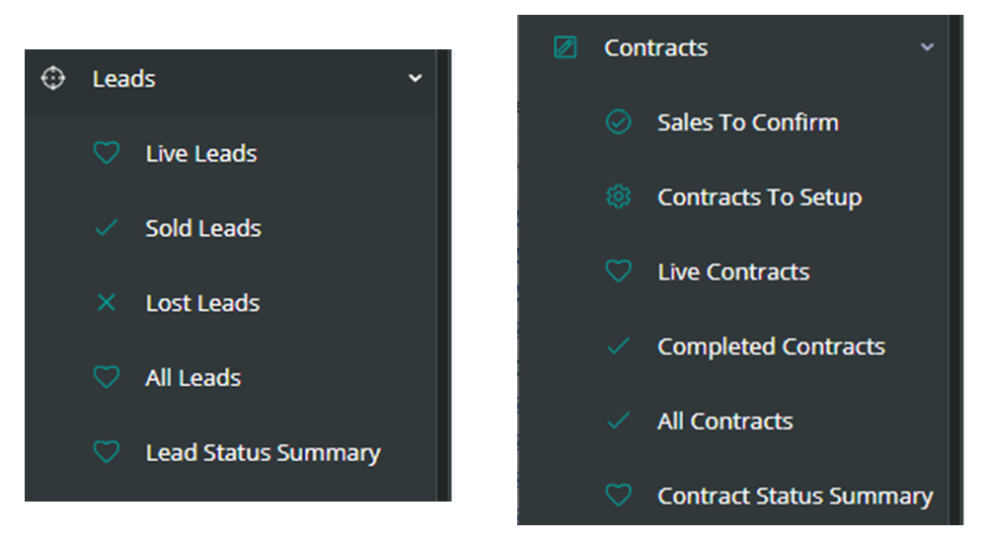The width and height of the screenshot is (987, 544).
Task: Click the circled check icon for Sales To Confirm
Action: [x=618, y=122]
